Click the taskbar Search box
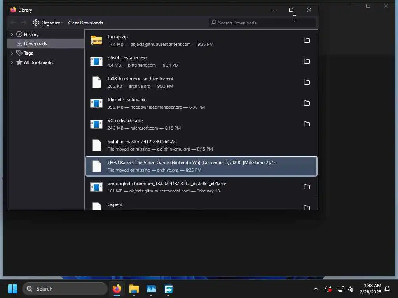 [65, 289]
